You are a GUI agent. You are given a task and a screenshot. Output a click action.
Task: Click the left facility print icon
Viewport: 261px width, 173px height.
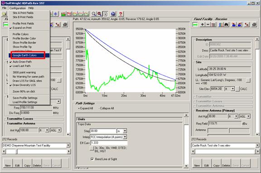coord(65,25)
